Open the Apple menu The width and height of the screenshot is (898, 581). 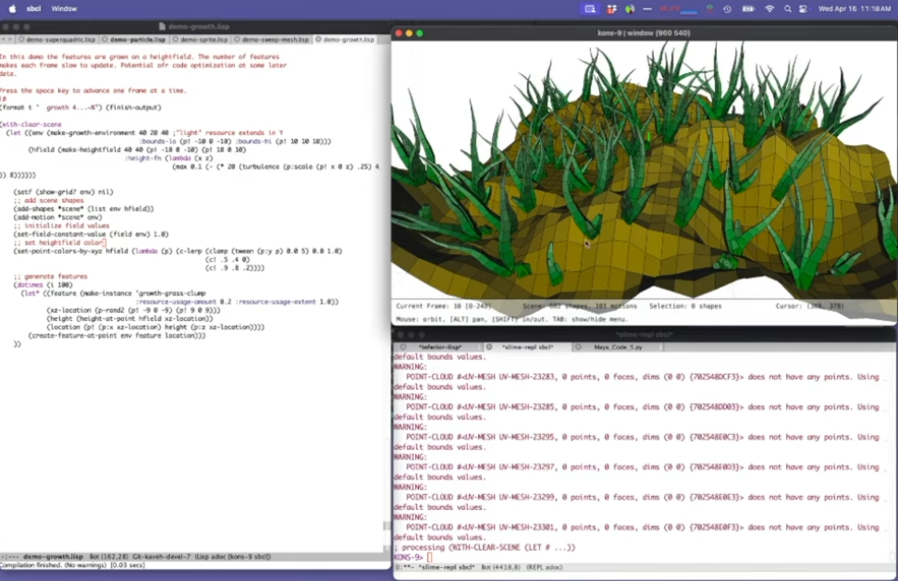(x=12, y=8)
